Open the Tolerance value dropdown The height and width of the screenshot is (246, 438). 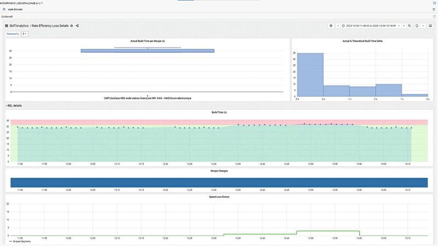click(25, 34)
